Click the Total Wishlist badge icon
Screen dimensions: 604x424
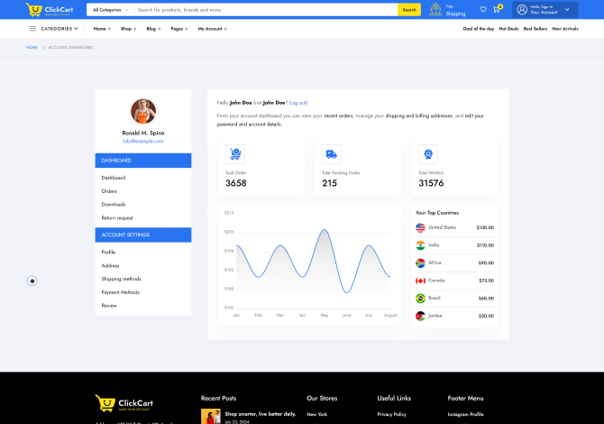[x=428, y=154]
